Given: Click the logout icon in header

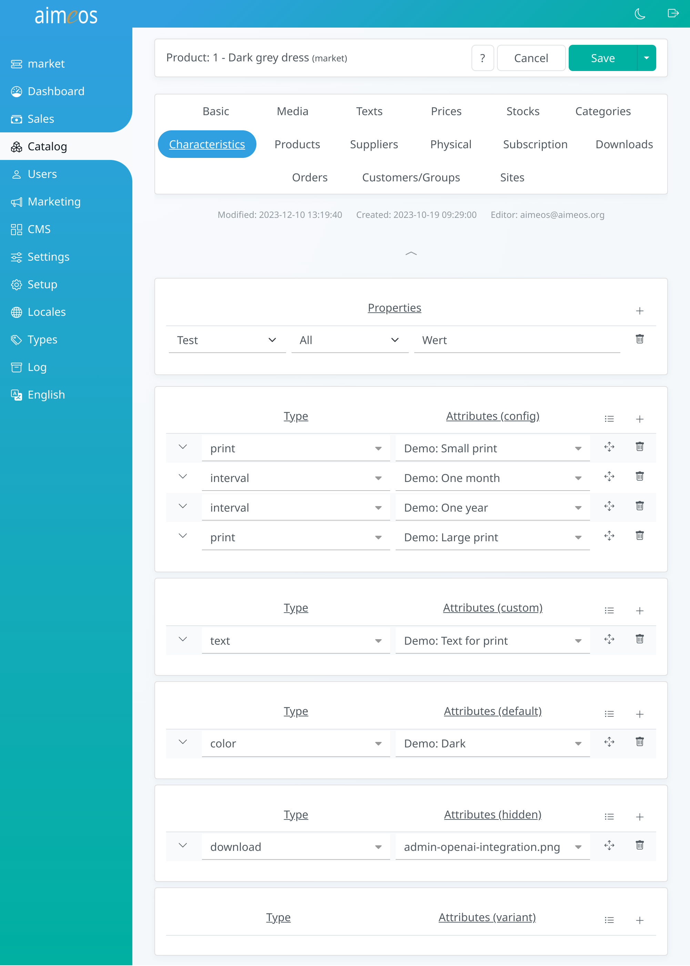Looking at the screenshot, I should pos(673,13).
